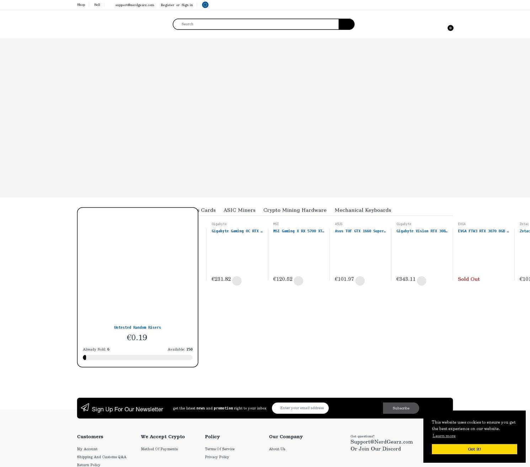Open Terms Of Service link
The image size is (530, 467).
click(220, 449)
